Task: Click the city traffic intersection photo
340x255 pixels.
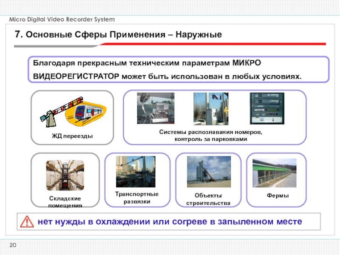Action: (136, 172)
